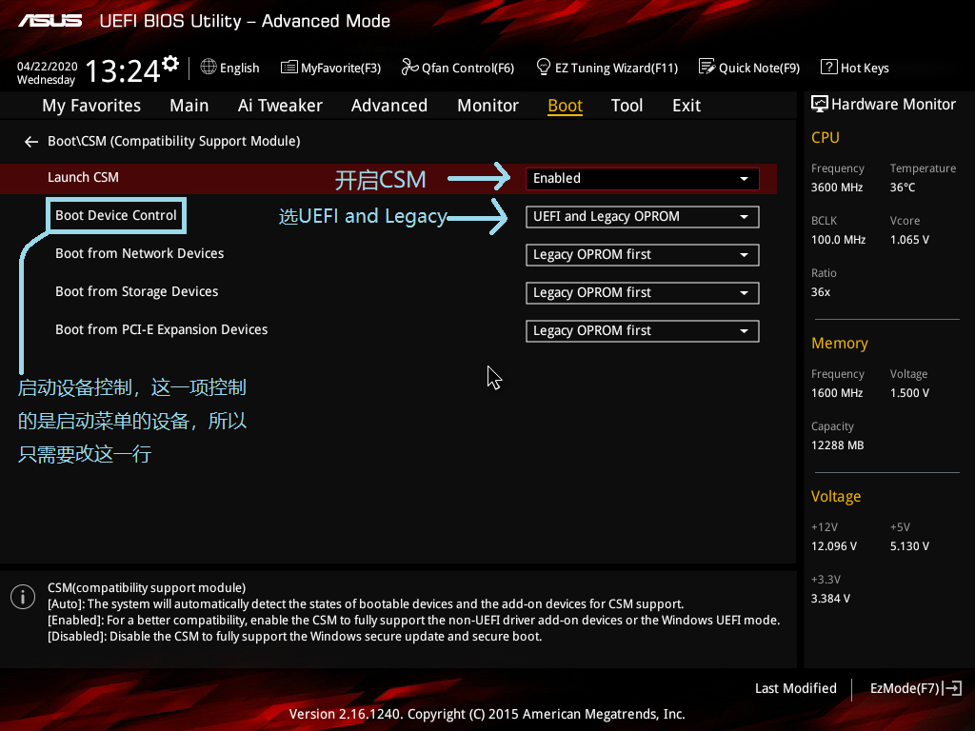Click BCLK value 100.0 MHz
Screen dimensions: 975x731
838,239
